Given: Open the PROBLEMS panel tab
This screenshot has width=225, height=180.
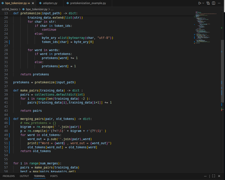Looking at the screenshot, I should coord(9,176).
